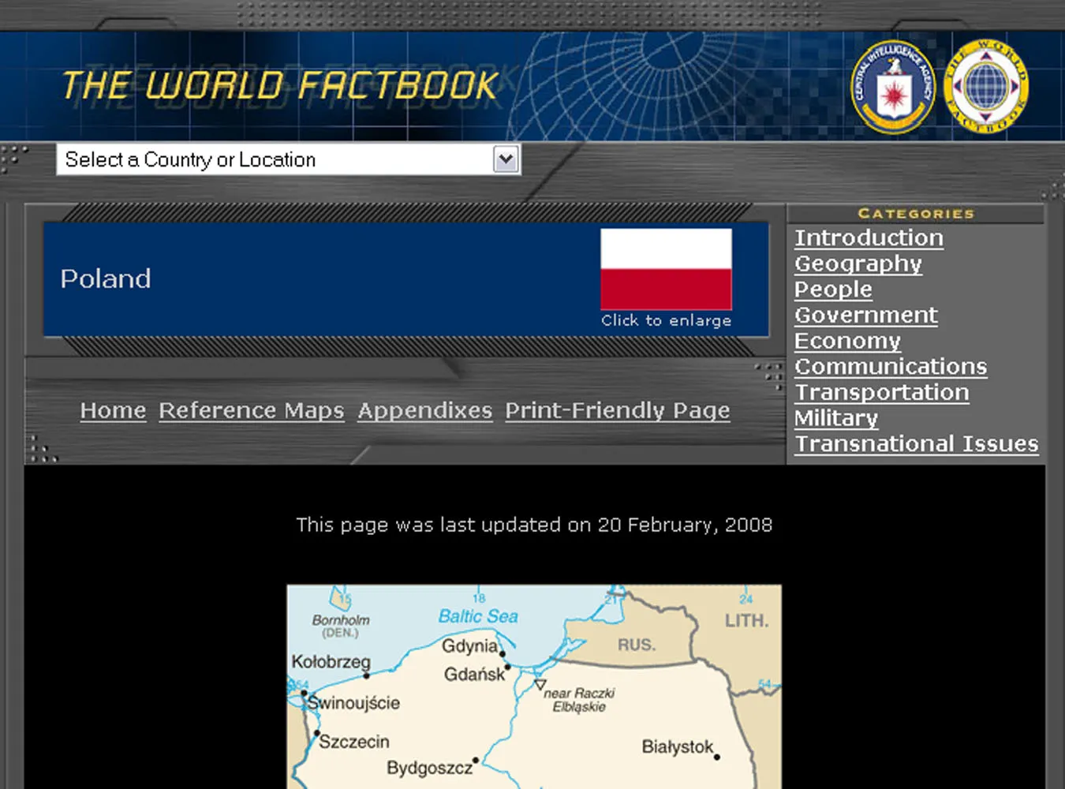Switch to the Print-Friendly Page

[617, 410]
